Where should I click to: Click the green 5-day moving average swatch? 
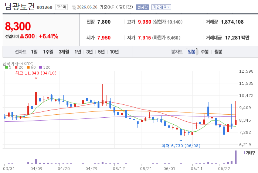click(6, 67)
